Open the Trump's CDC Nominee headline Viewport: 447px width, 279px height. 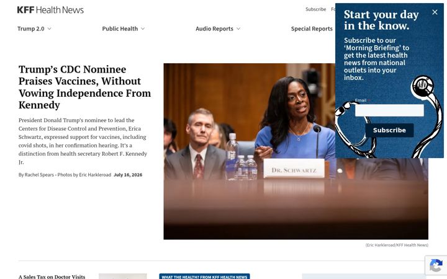click(84, 87)
